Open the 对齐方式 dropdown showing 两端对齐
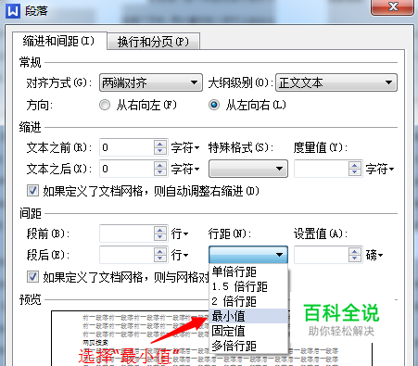This screenshot has width=418, height=366. (x=151, y=82)
